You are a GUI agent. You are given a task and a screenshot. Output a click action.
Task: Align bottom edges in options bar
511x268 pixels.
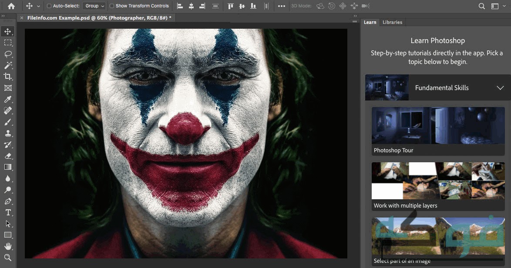pyautogui.click(x=253, y=6)
